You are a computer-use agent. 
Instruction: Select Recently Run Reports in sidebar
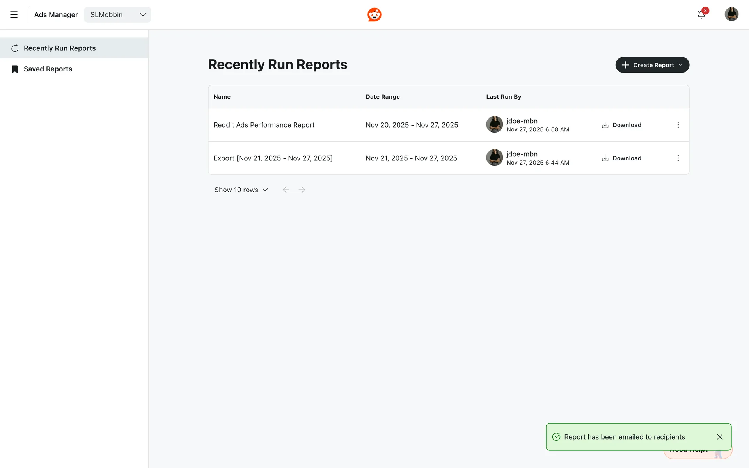(60, 48)
